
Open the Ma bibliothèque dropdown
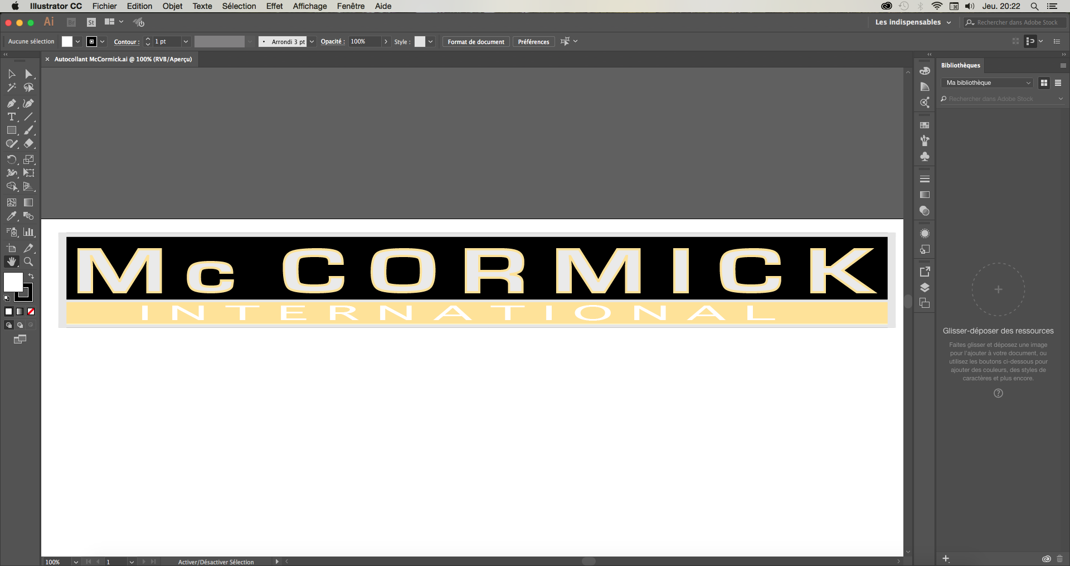pos(988,83)
